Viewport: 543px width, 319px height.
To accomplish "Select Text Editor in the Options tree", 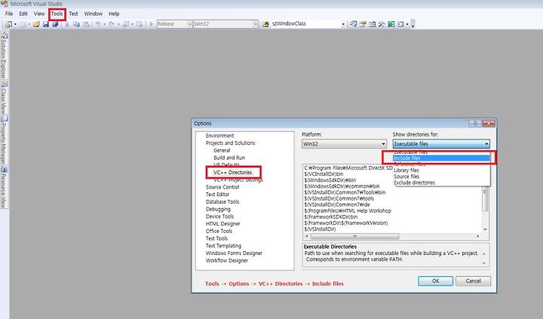I will coord(217,194).
